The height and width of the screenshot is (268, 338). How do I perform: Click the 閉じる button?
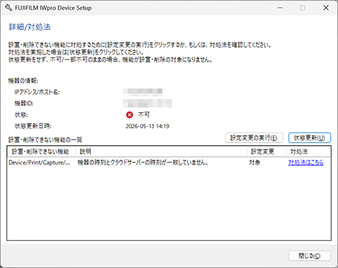pyautogui.click(x=309, y=256)
